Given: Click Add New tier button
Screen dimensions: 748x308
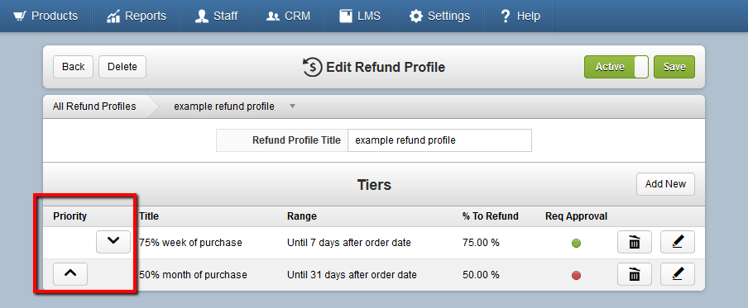Looking at the screenshot, I should click(x=665, y=184).
